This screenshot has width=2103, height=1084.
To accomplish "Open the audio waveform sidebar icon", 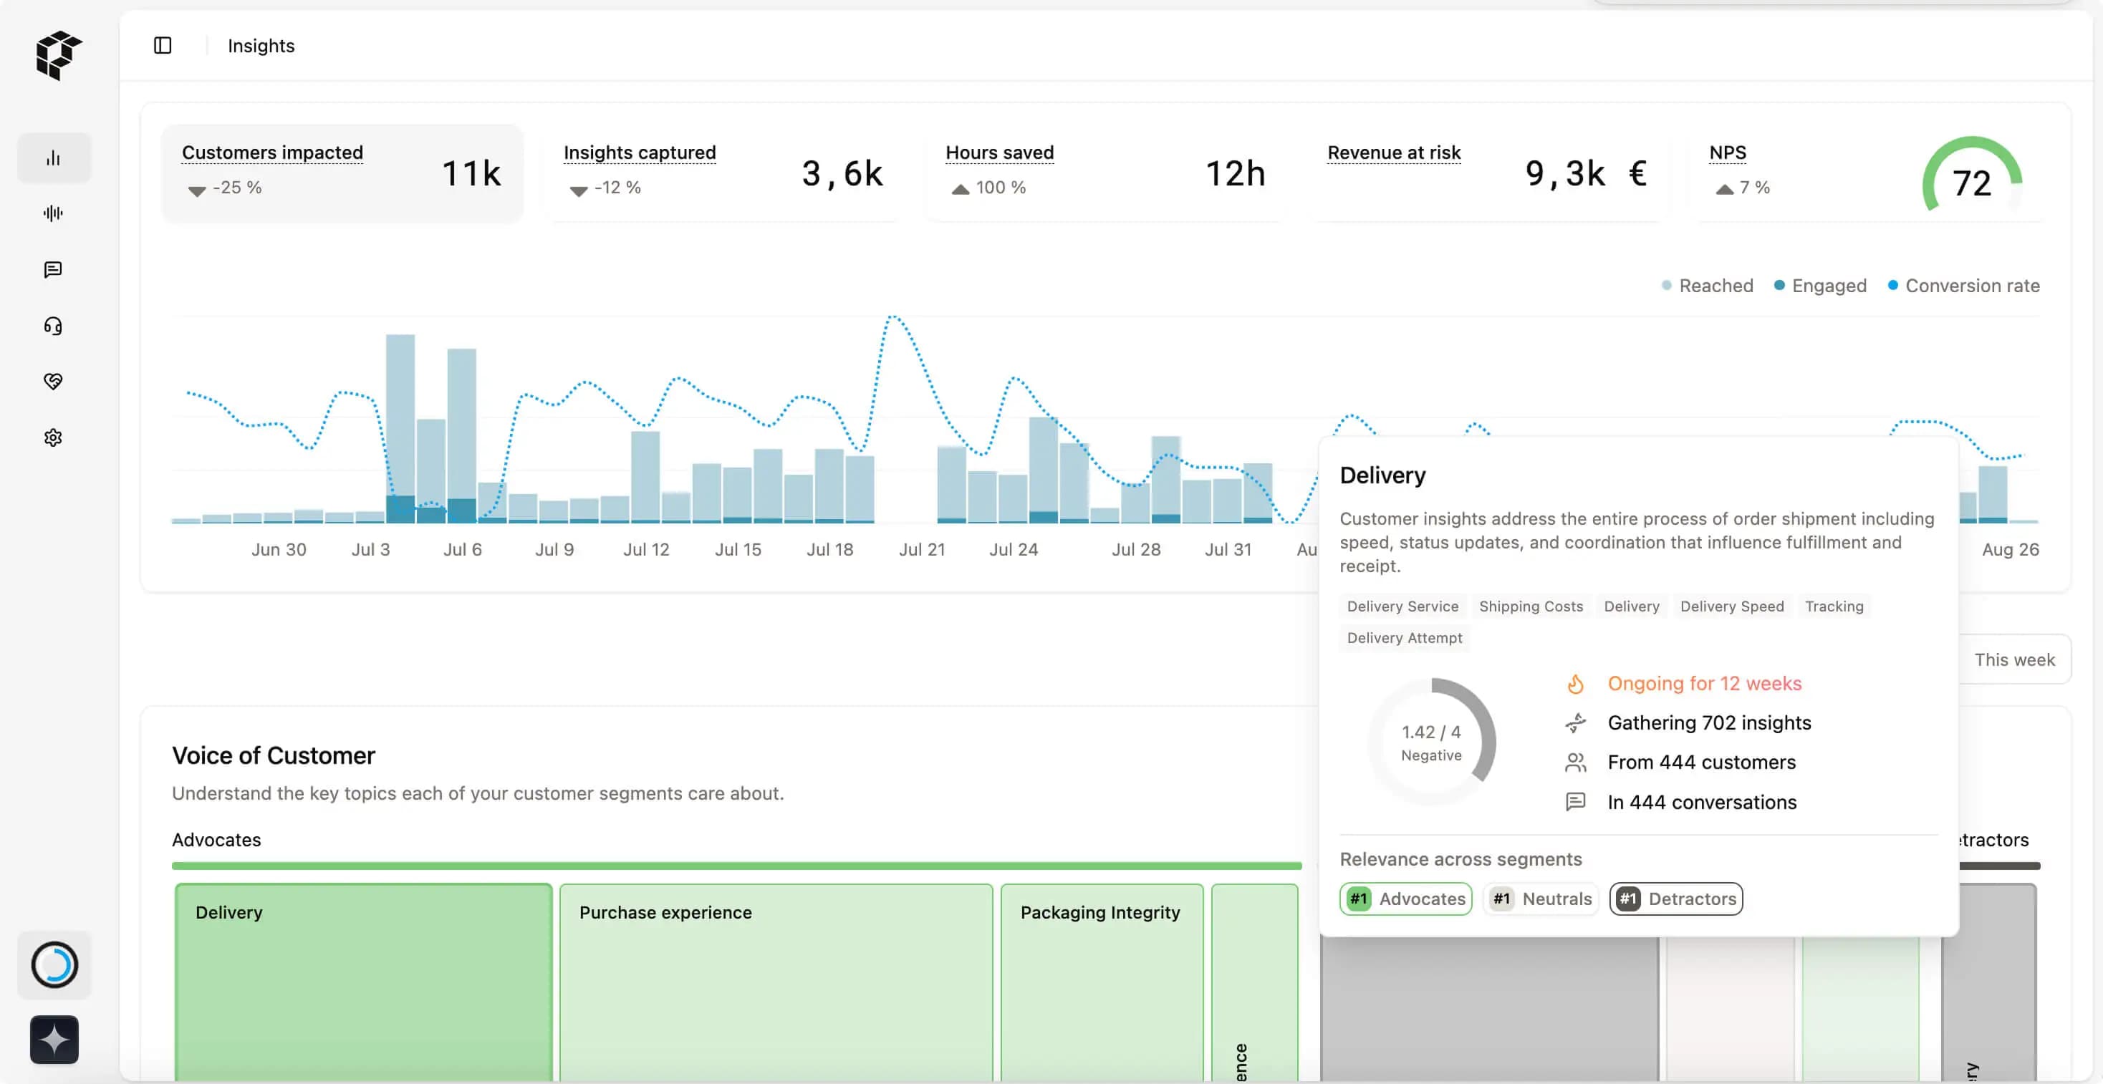I will tap(53, 214).
